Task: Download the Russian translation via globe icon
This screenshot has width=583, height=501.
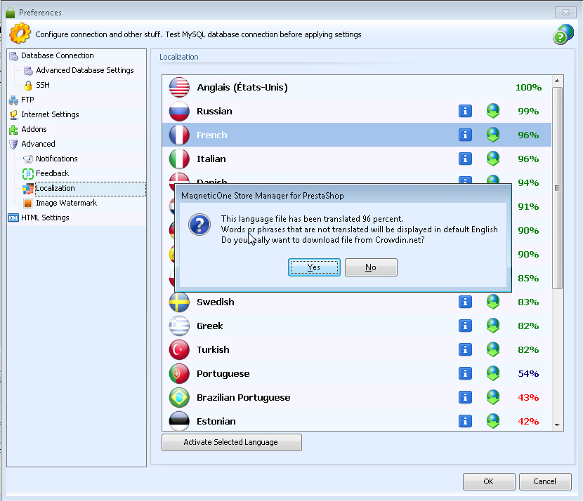Action: point(493,111)
